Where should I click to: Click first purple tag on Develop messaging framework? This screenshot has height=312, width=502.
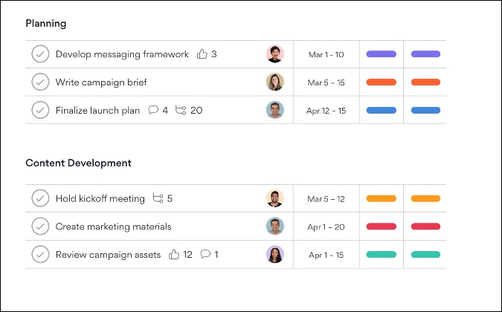point(381,54)
